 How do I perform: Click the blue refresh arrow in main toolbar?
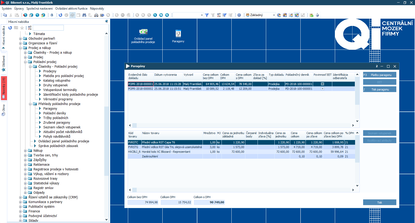coord(60,15)
